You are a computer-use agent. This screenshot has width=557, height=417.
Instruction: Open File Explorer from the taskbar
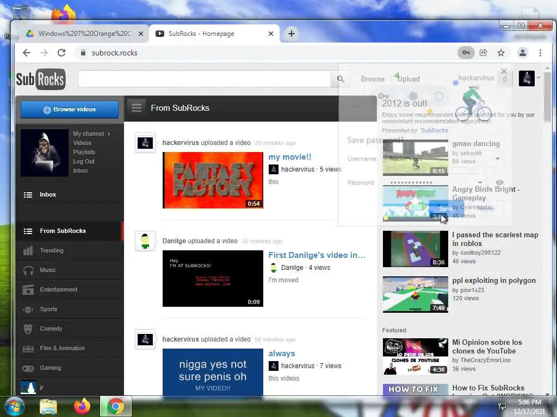tap(48, 406)
